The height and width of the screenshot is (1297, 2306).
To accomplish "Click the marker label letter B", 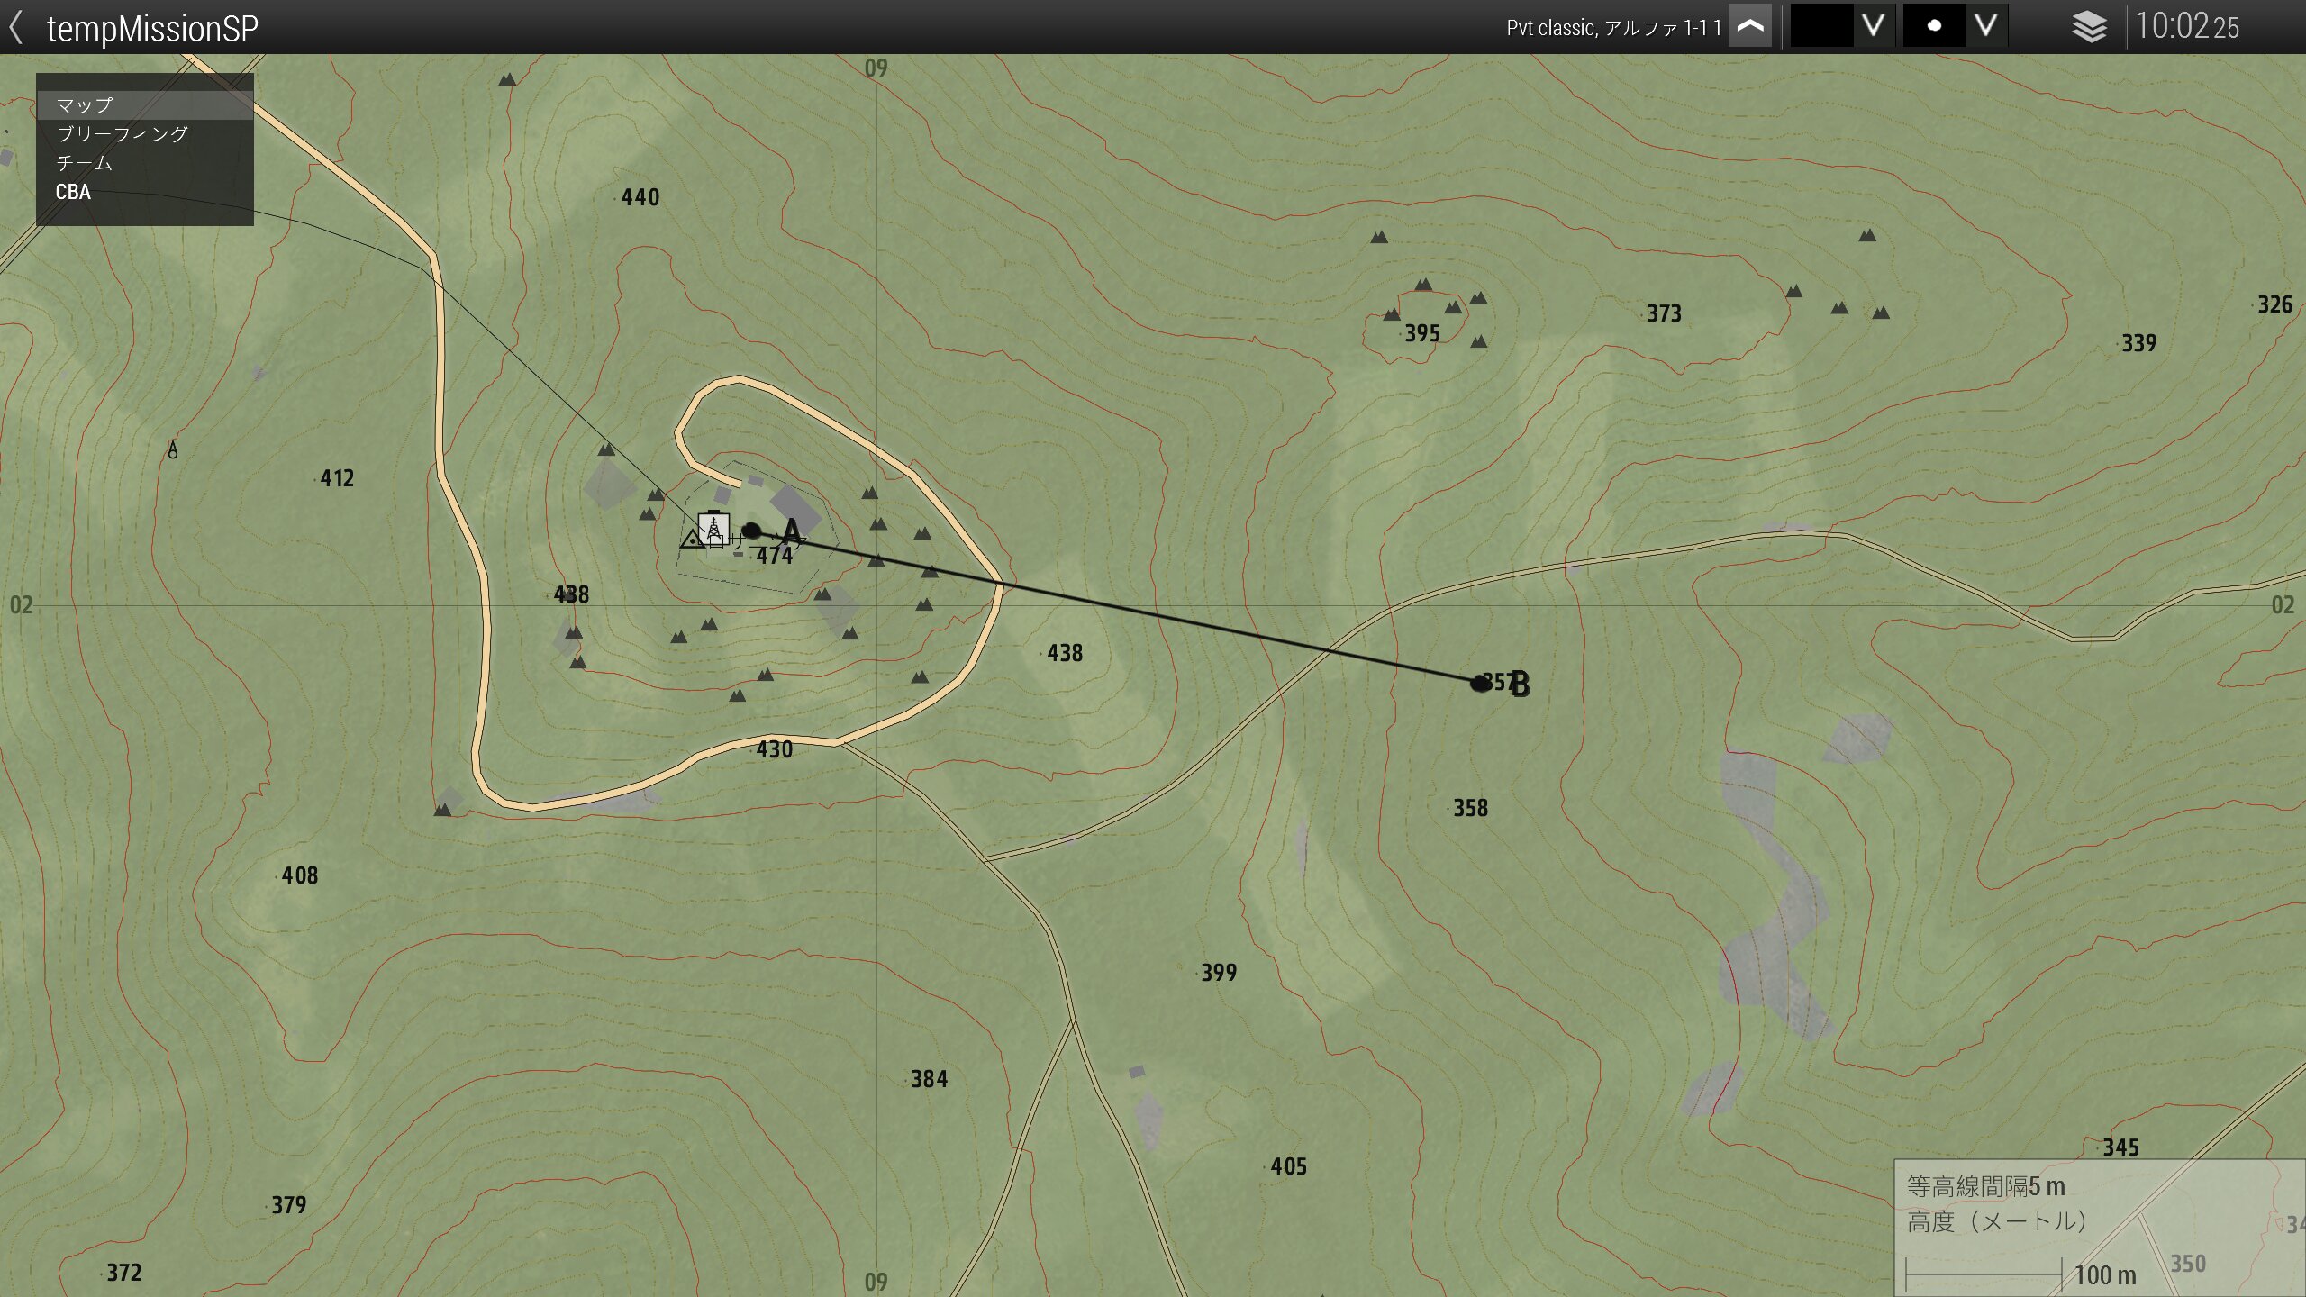I will [1520, 685].
